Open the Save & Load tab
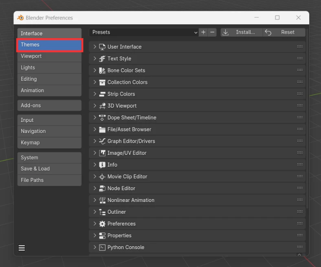This screenshot has width=321, height=267. [49, 169]
